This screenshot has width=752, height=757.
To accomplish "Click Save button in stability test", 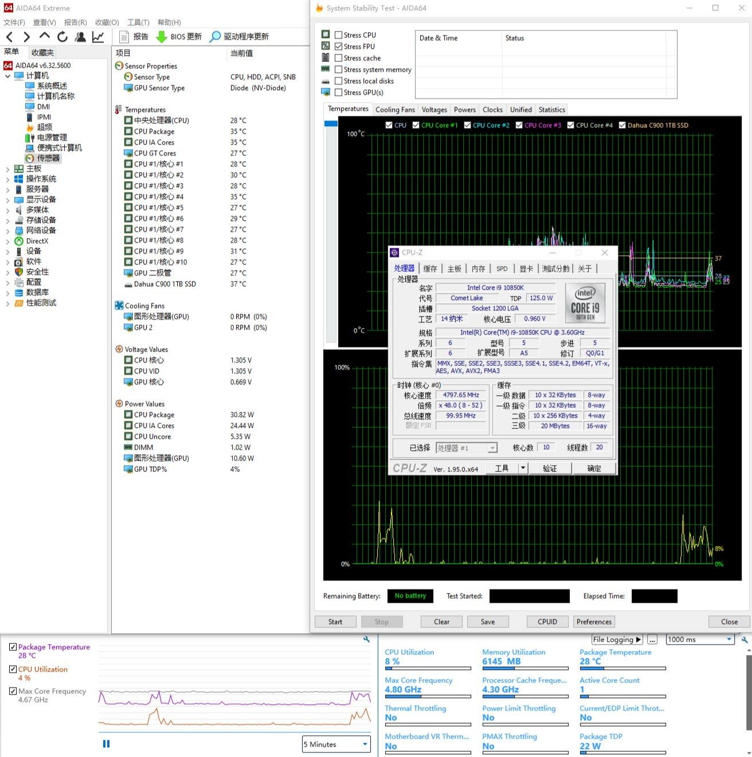I will click(488, 622).
